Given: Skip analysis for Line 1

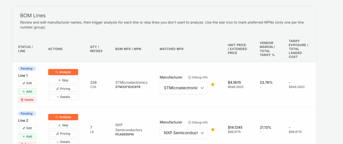Looking at the screenshot, I should click(63, 80).
